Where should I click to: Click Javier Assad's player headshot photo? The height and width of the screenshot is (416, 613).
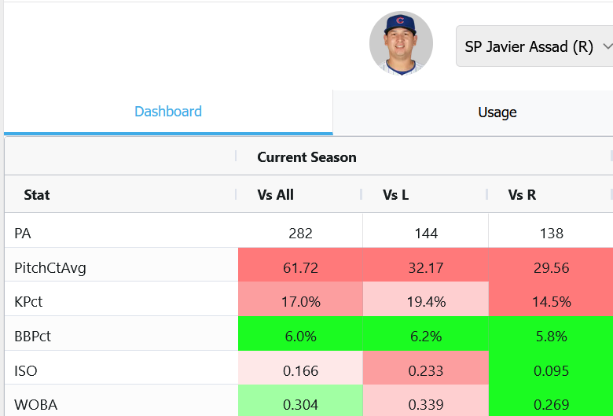click(x=401, y=43)
